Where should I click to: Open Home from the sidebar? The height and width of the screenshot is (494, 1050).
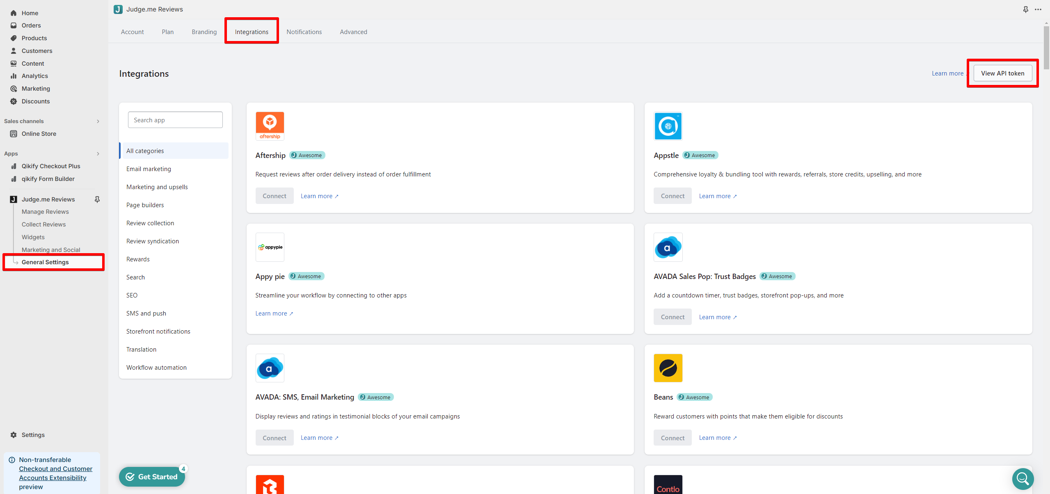[x=30, y=13]
